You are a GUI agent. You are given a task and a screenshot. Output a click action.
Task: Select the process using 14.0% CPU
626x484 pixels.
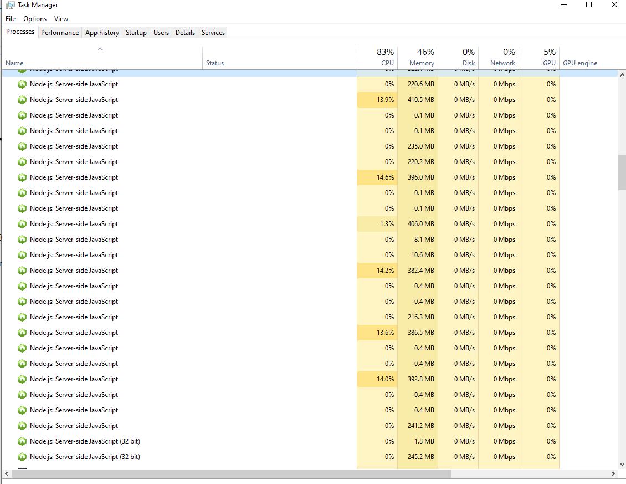tap(310, 379)
